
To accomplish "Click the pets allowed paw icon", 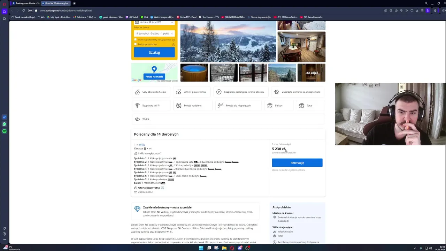I will (277, 92).
